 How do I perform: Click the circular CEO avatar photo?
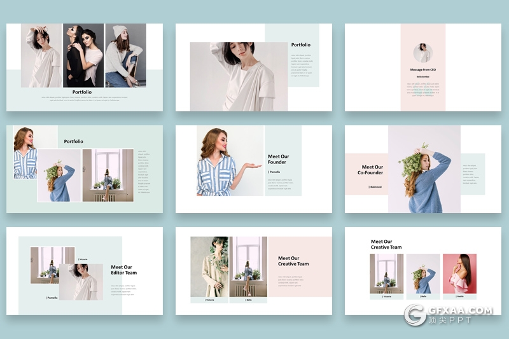(422, 53)
